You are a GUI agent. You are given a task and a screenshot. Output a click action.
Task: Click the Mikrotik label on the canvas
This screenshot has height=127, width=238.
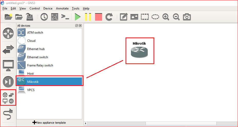click(x=139, y=44)
